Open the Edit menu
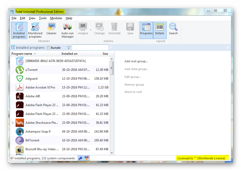The height and width of the screenshot is (171, 241). (23, 18)
